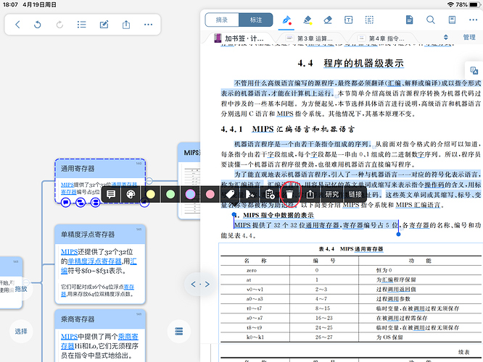Add a comment from popup toolbar
483x362 pixels.
tap(111, 194)
